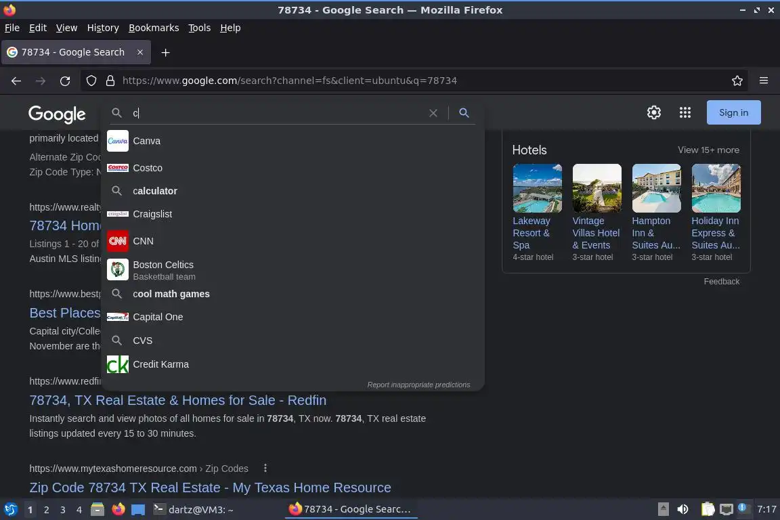Click Report inappropriate predictions
780x520 pixels.
(x=418, y=385)
